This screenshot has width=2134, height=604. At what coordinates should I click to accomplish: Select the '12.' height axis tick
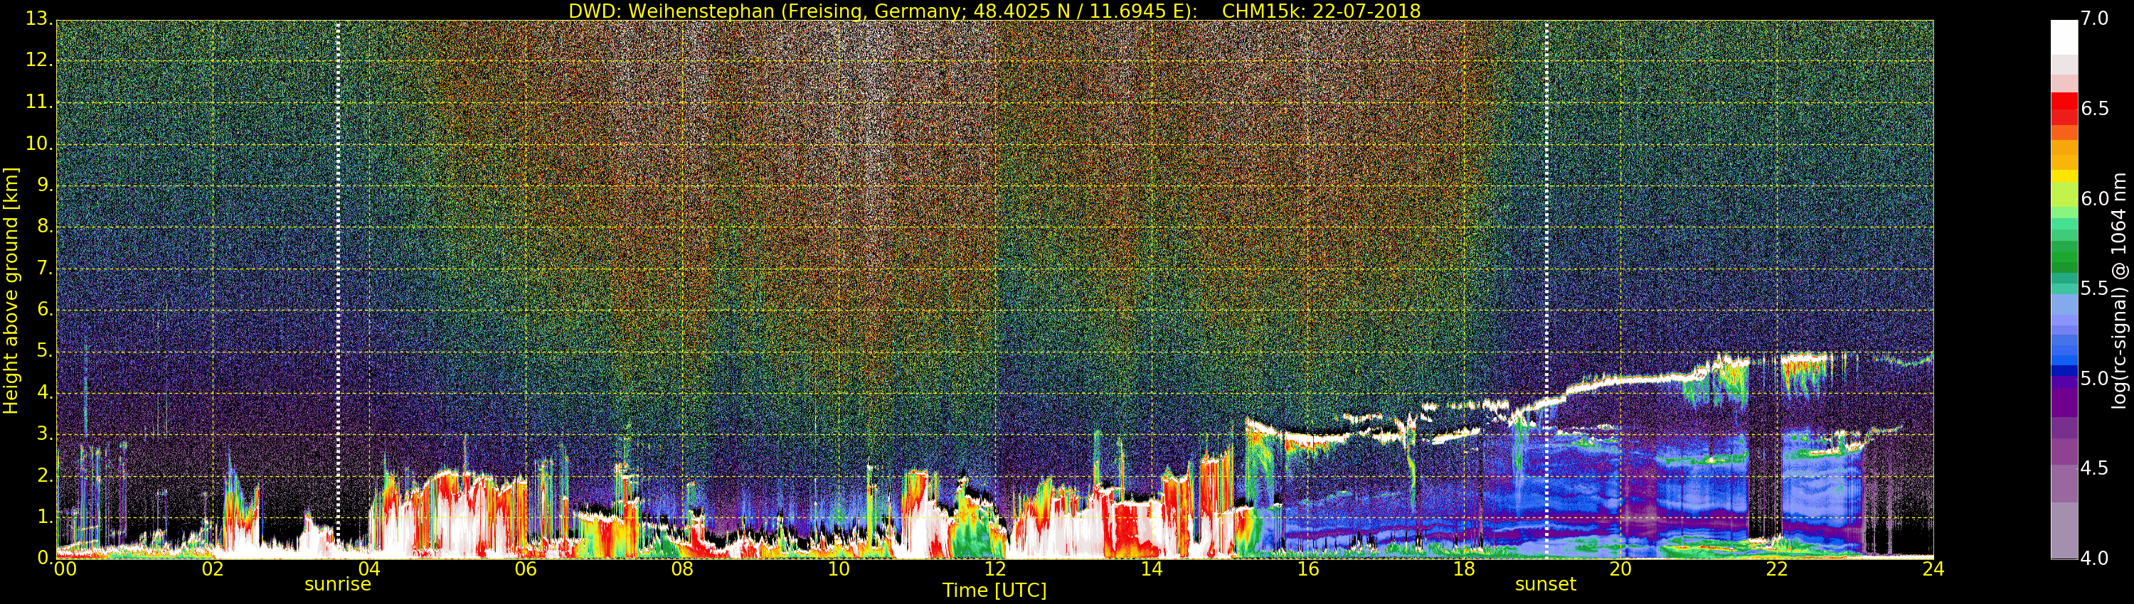(40, 61)
